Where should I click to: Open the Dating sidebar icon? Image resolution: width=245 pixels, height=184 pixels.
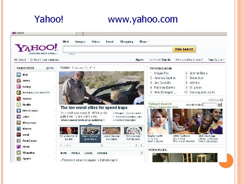pos(19,87)
